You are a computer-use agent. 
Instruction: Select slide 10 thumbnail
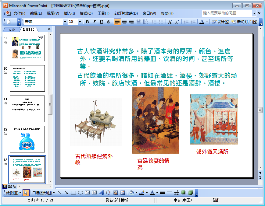(x=27, y=79)
